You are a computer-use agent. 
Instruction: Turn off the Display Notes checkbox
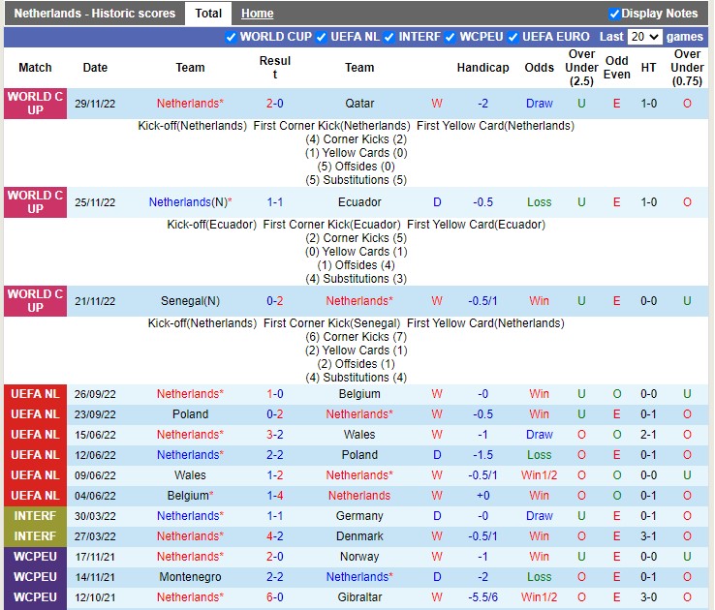[614, 14]
